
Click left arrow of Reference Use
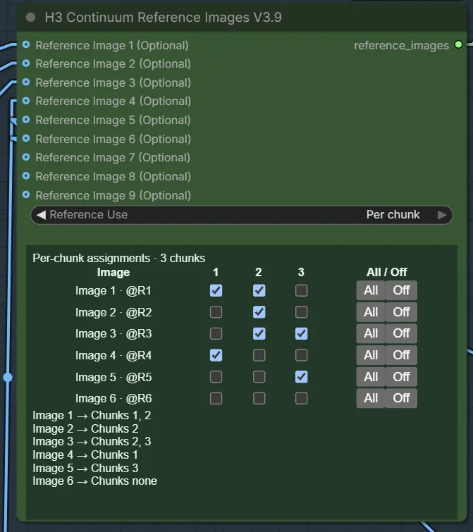tap(41, 215)
